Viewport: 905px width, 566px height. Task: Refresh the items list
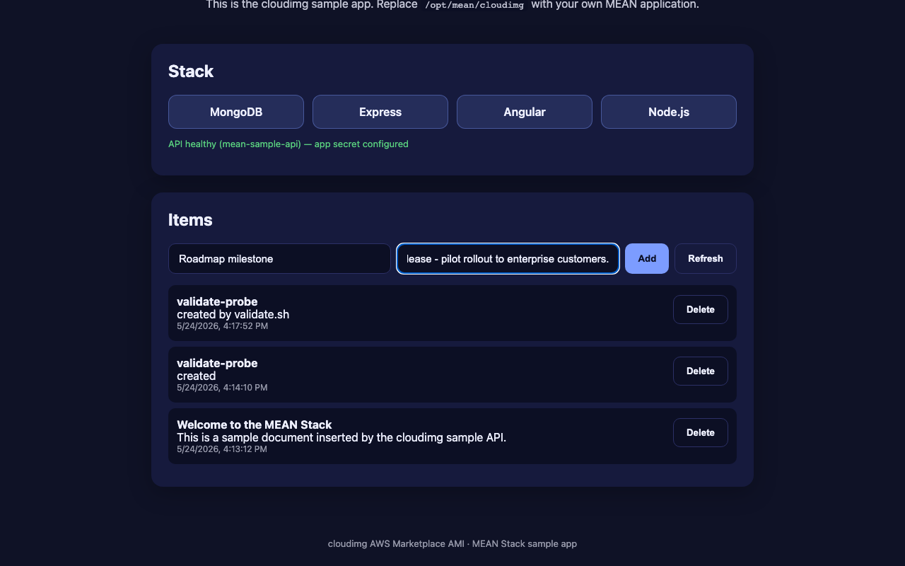point(706,258)
